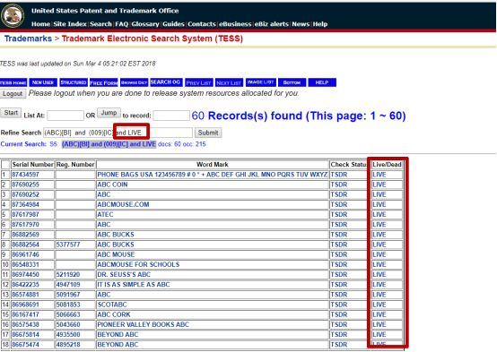Check TSDR status for ABC COIN
The width and height of the screenshot is (497, 352).
pos(339,185)
